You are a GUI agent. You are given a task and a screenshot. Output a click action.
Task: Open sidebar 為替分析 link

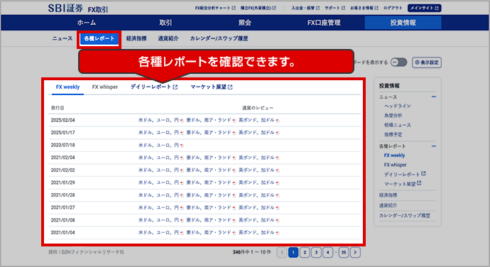(393, 115)
